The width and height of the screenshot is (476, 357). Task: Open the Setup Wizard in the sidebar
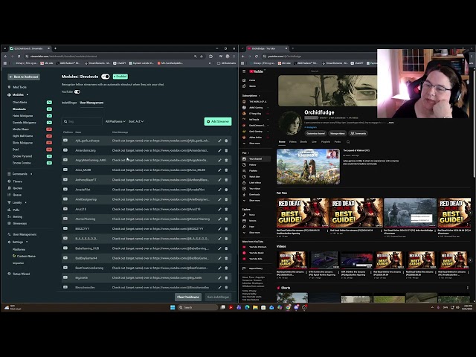(22, 274)
